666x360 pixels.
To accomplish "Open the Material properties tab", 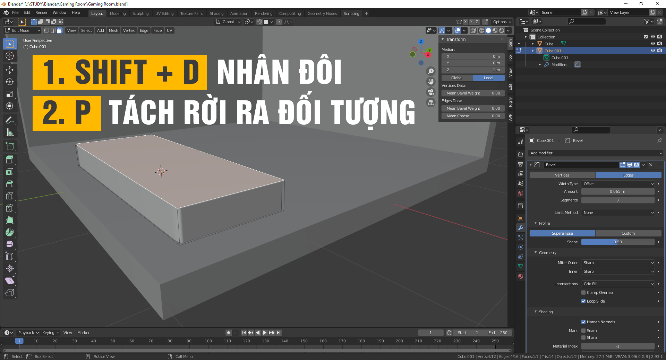I will 521,276.
